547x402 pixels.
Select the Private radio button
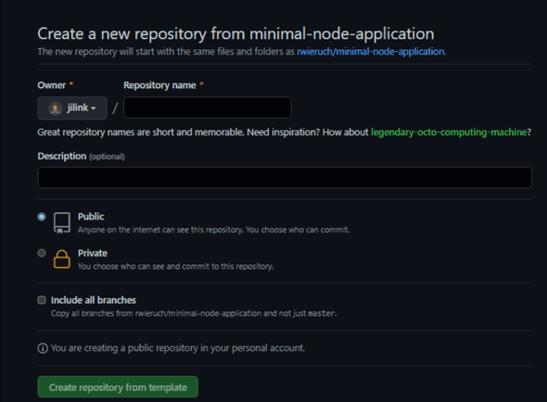point(42,253)
